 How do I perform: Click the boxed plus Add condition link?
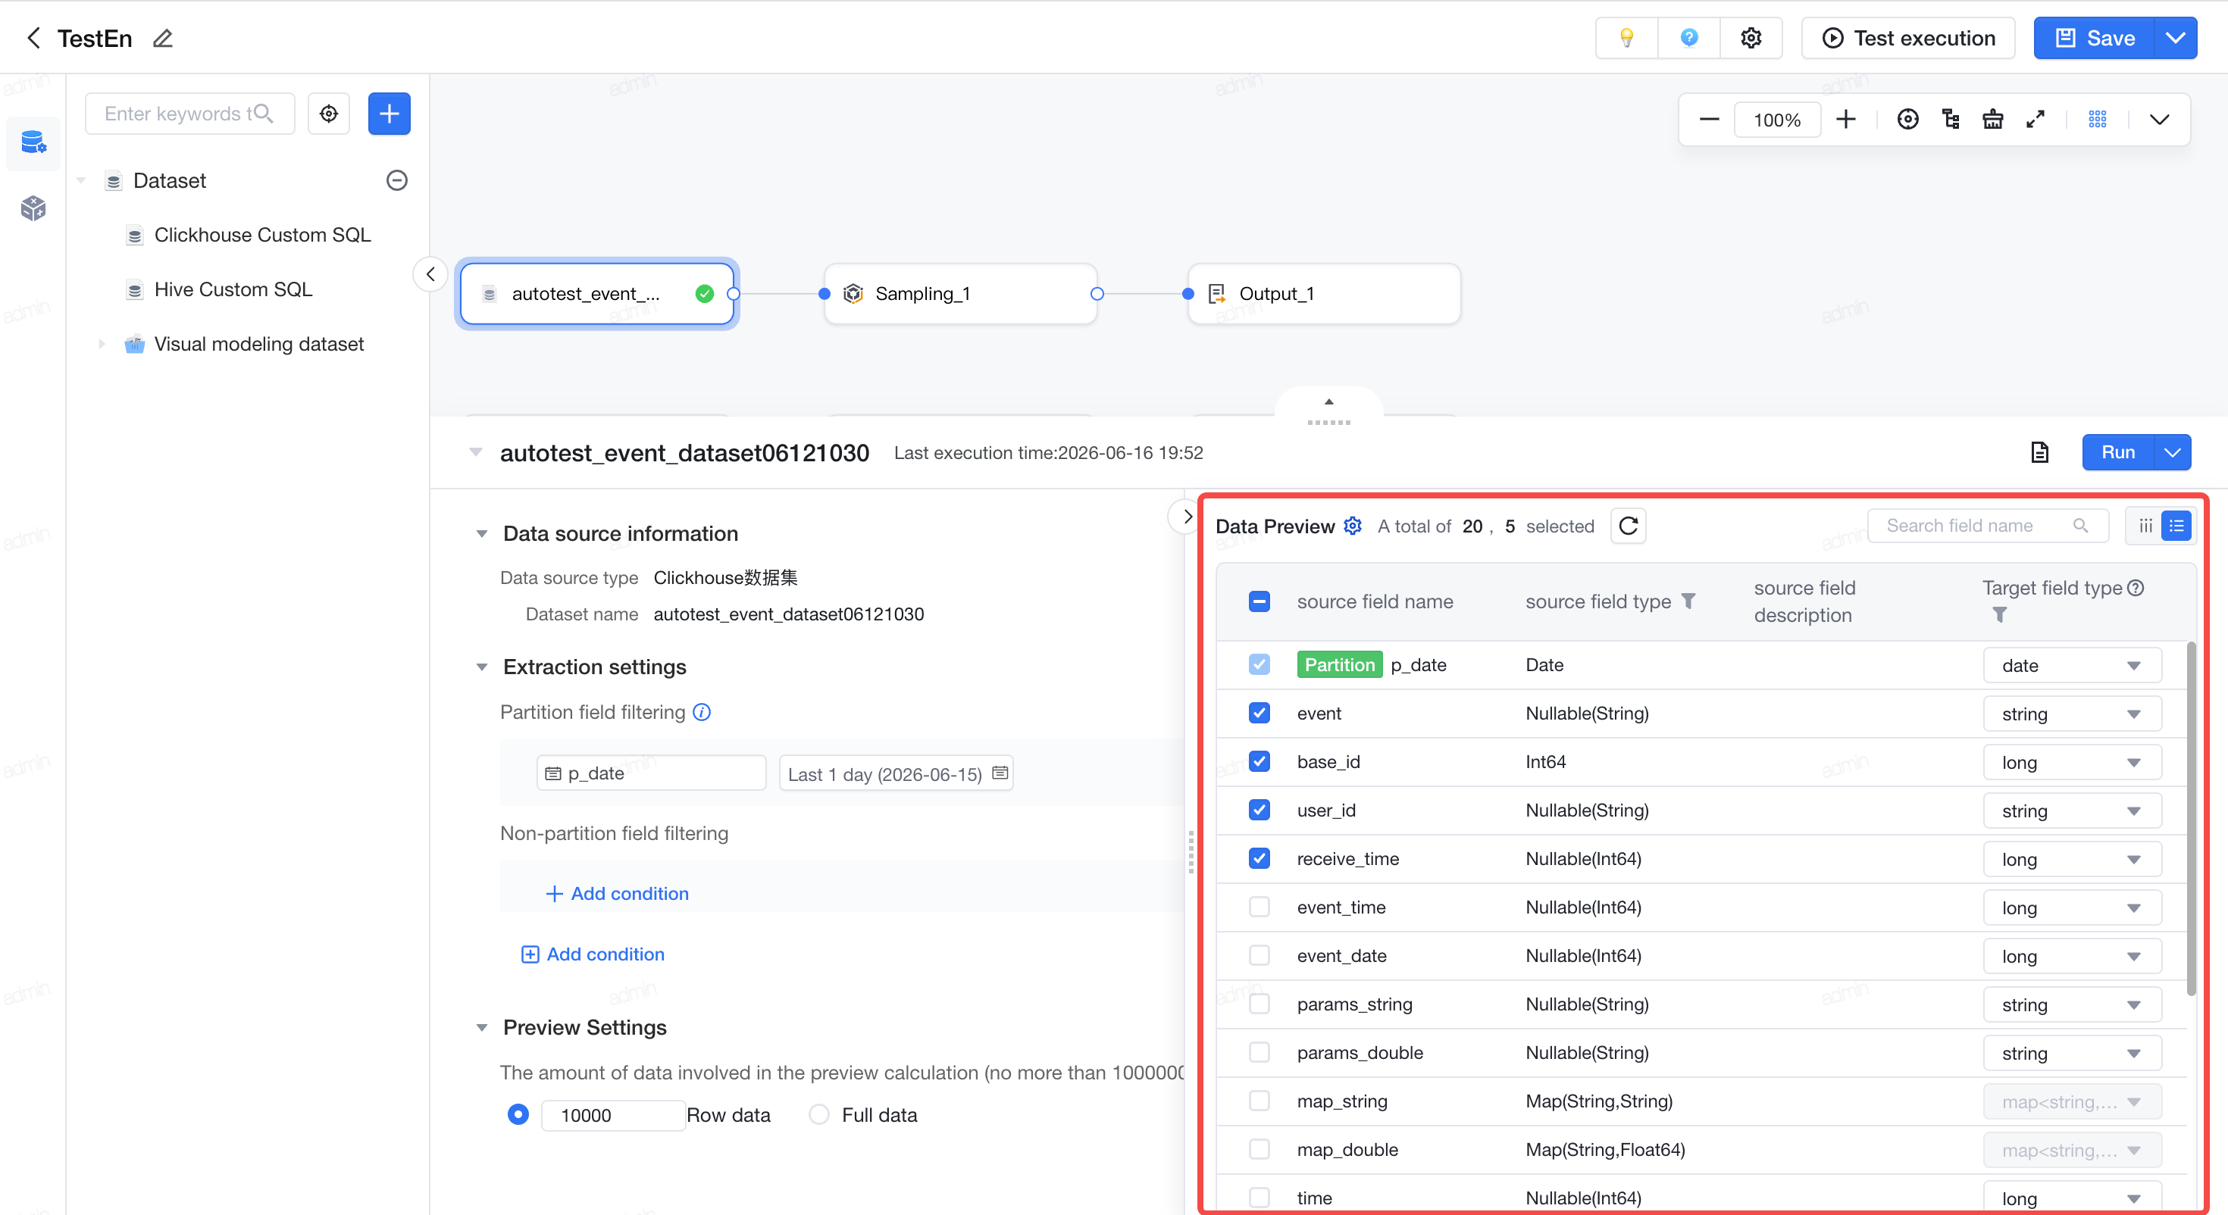pos(593,954)
